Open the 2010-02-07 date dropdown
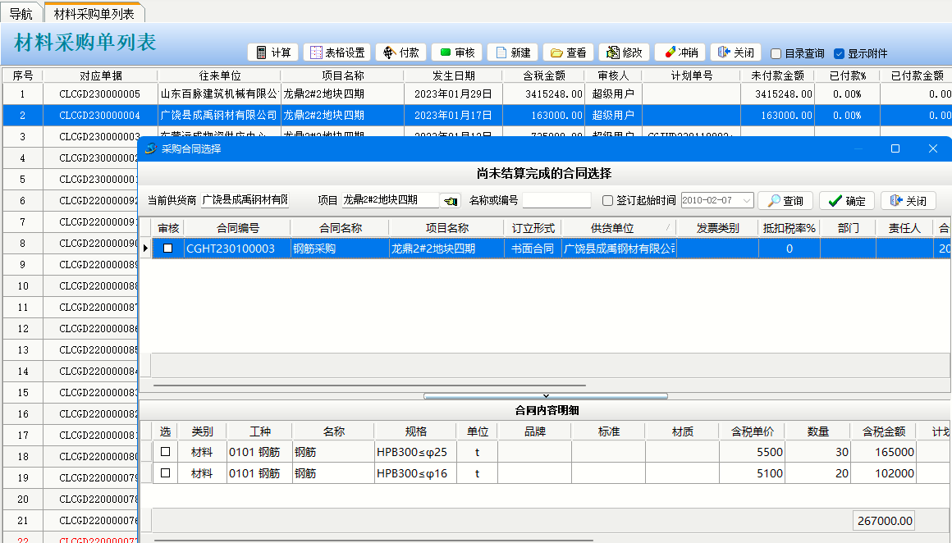Viewport: 952px width, 543px height. tap(746, 201)
